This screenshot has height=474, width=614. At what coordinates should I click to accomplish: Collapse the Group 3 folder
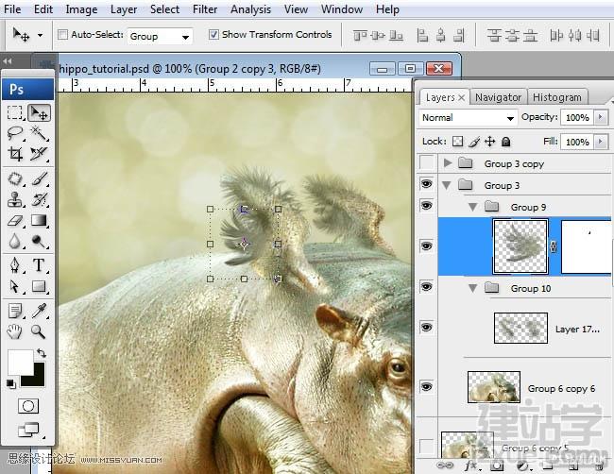(447, 185)
